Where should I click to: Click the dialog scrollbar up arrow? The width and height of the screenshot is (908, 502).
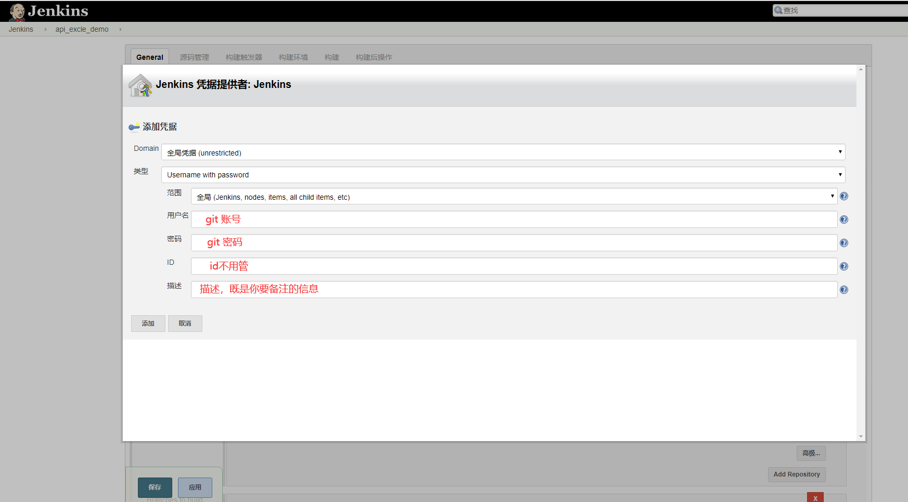(861, 69)
